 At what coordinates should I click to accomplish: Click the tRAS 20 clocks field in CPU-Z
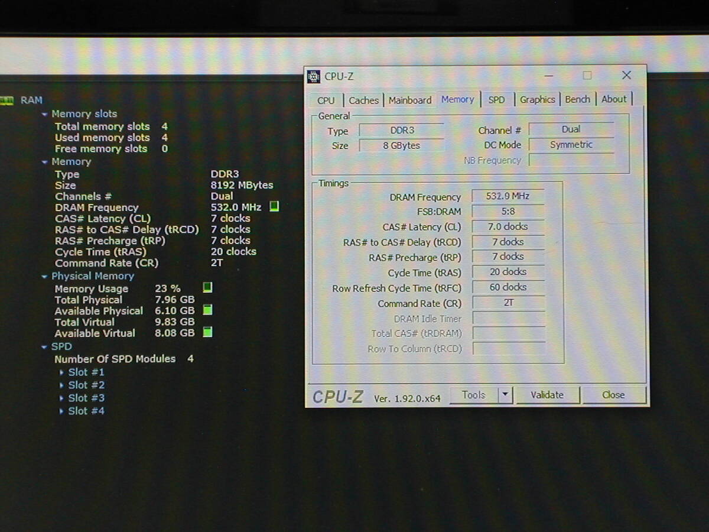508,272
